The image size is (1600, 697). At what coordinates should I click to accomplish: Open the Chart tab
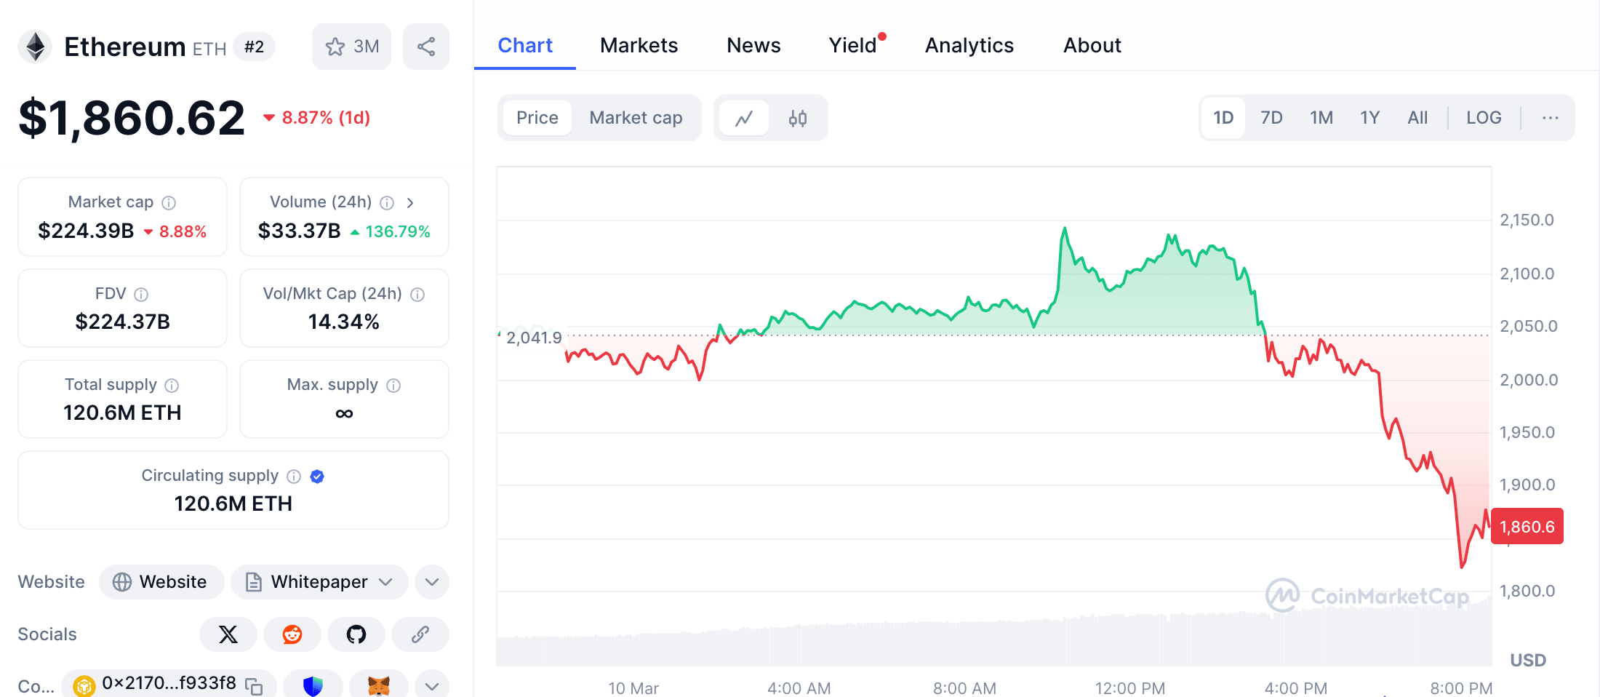[x=525, y=45]
